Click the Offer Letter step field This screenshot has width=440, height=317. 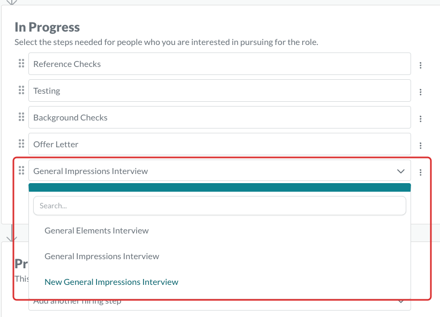click(x=219, y=144)
